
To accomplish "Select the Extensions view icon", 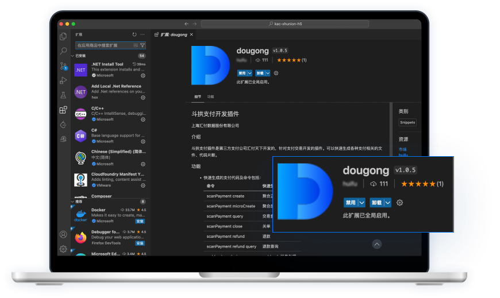I will click(x=63, y=110).
